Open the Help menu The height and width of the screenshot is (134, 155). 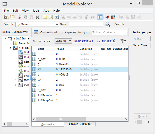click(56, 11)
